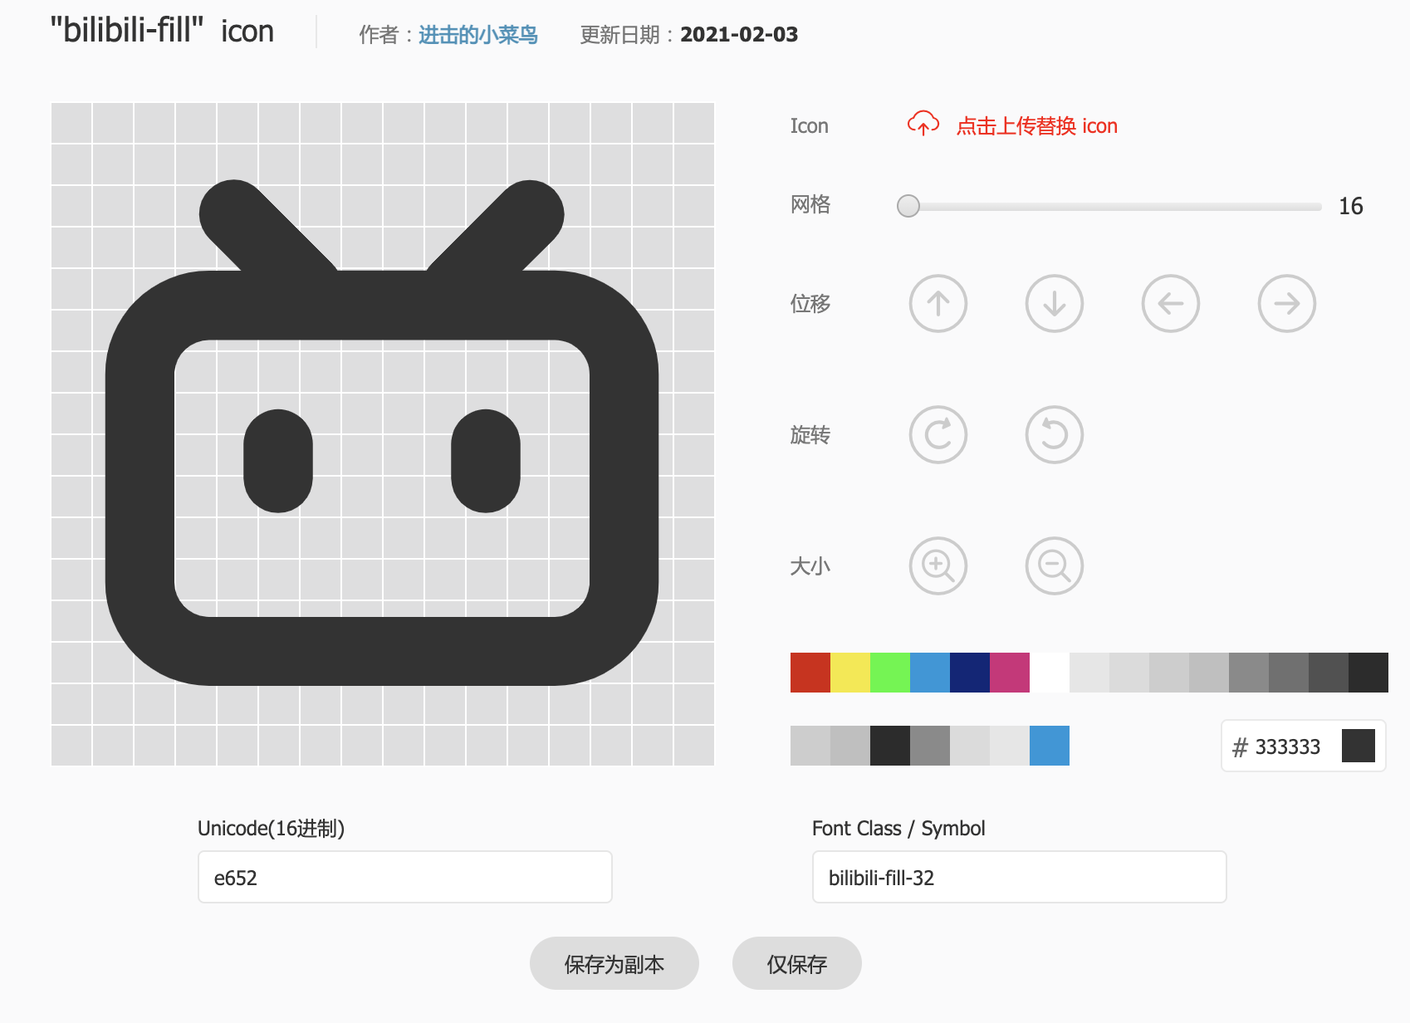Click the grid size slider handle
This screenshot has height=1023, width=1410.
[x=908, y=206]
